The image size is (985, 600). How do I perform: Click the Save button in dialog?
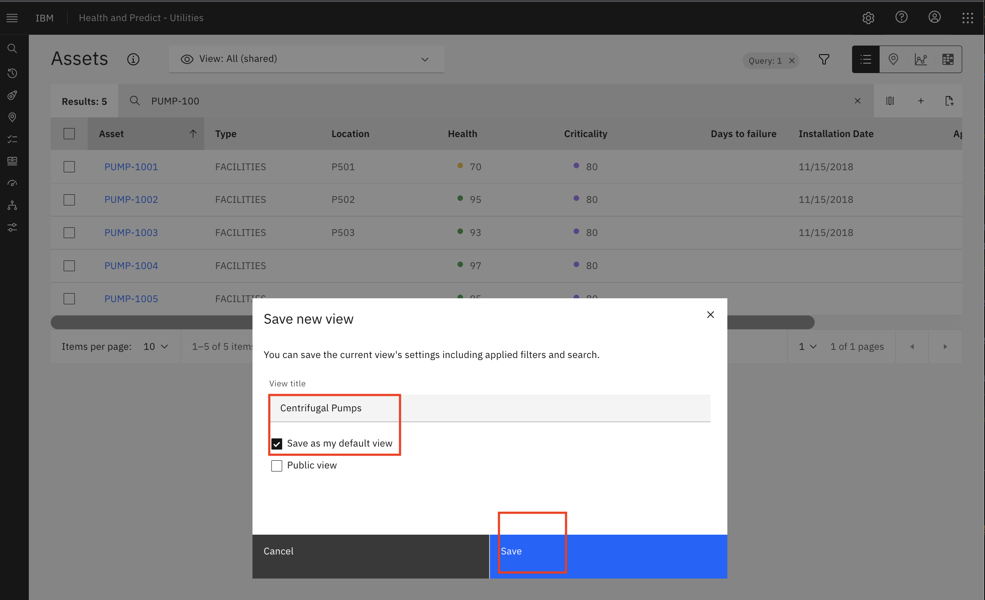(x=608, y=556)
